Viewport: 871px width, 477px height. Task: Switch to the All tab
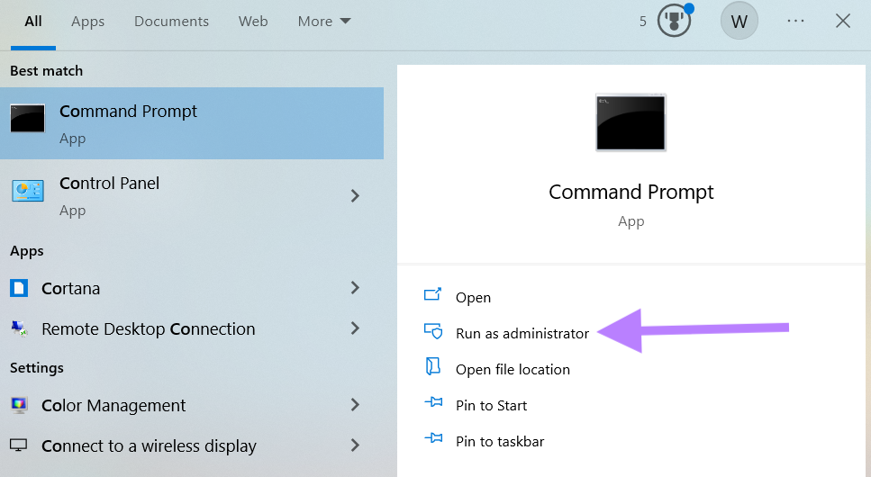pyautogui.click(x=33, y=21)
